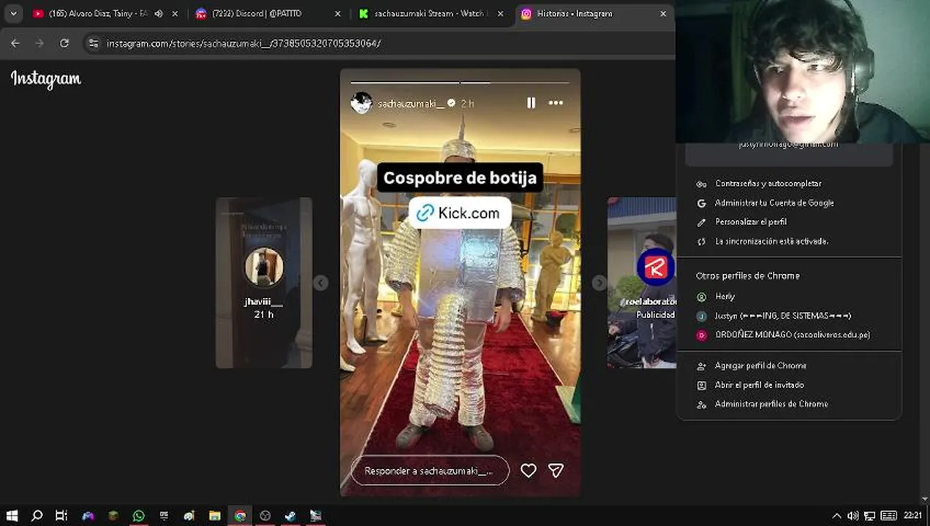Click the Chrome icon on the taskbar
Viewport: 930px width, 526px height.
click(x=240, y=516)
